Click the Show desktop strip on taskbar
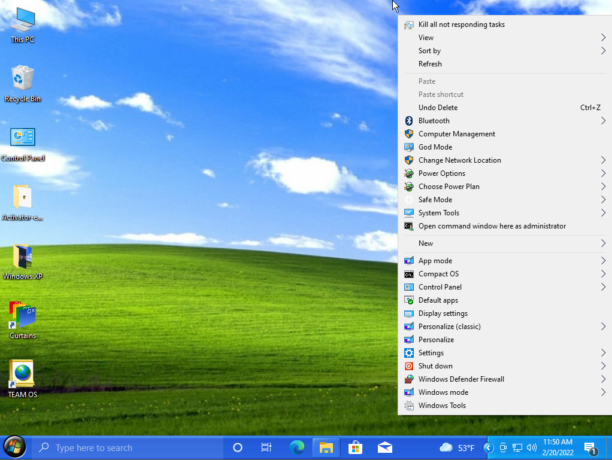The height and width of the screenshot is (460, 612). [609, 447]
